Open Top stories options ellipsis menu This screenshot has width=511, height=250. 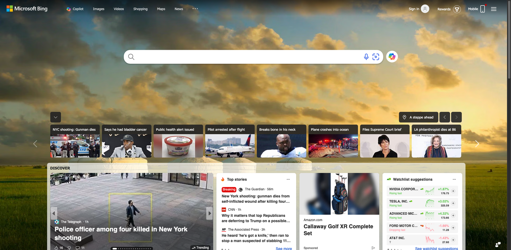pyautogui.click(x=288, y=180)
